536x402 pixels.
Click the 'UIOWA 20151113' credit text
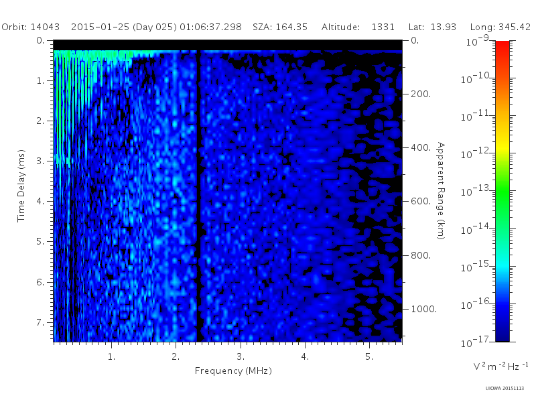pyautogui.click(x=505, y=389)
